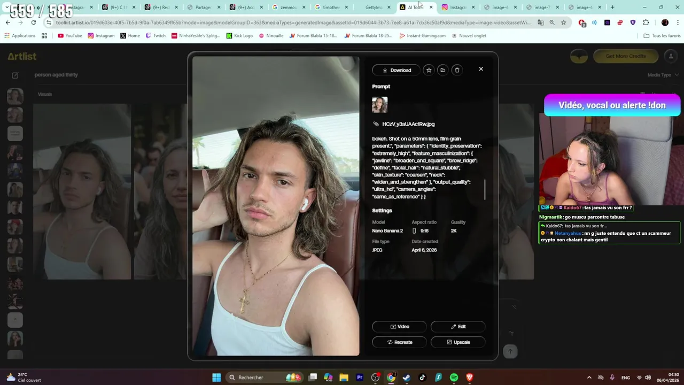Mark image as favorite with star icon
This screenshot has height=385, width=684.
[x=429, y=70]
